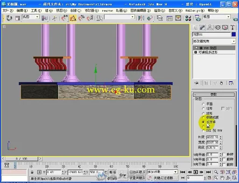This screenshot has height=183, width=239.
Task: Open the named selection sets dropdown
Action: pos(133,17)
